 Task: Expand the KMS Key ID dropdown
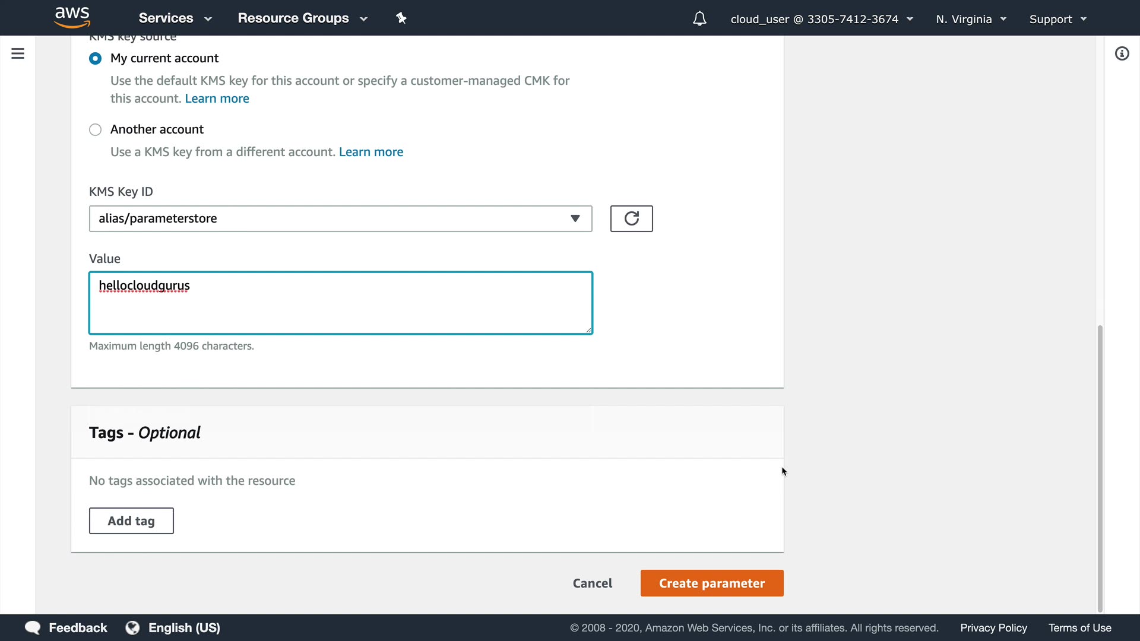point(340,218)
